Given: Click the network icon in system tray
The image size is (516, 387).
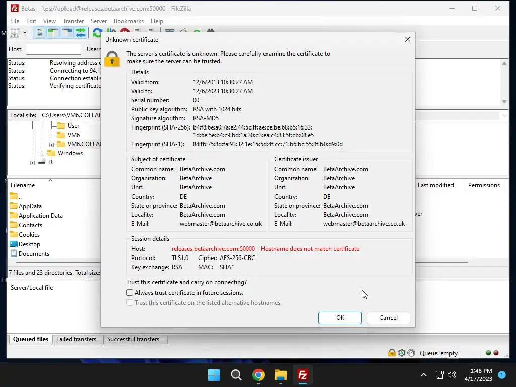Looking at the screenshot, I should (x=440, y=375).
